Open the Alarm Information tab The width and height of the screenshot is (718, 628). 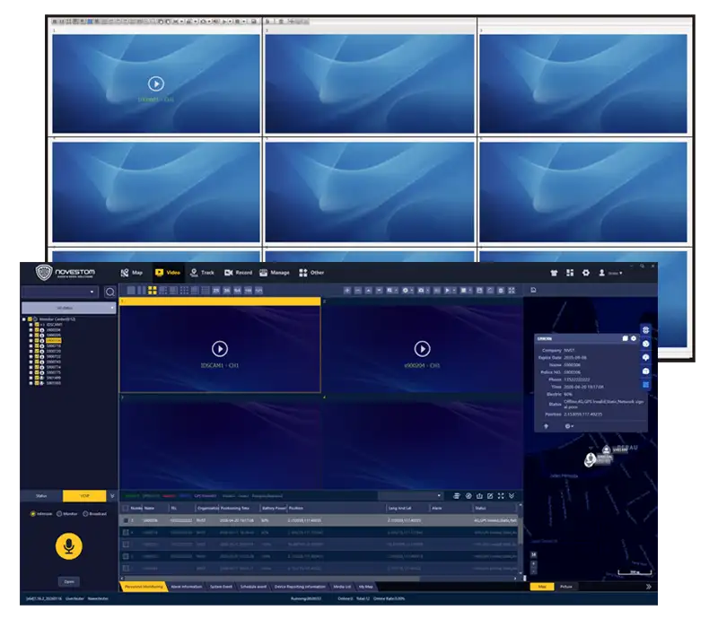187,587
